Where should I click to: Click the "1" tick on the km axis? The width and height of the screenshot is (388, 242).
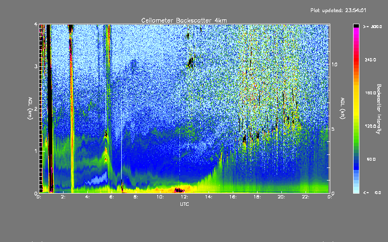click(x=36, y=151)
